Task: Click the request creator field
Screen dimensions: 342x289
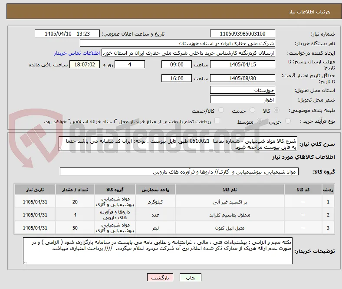Action: 188,53
